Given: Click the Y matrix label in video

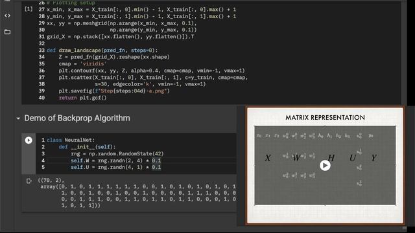Looking at the screenshot, I should point(373,158).
